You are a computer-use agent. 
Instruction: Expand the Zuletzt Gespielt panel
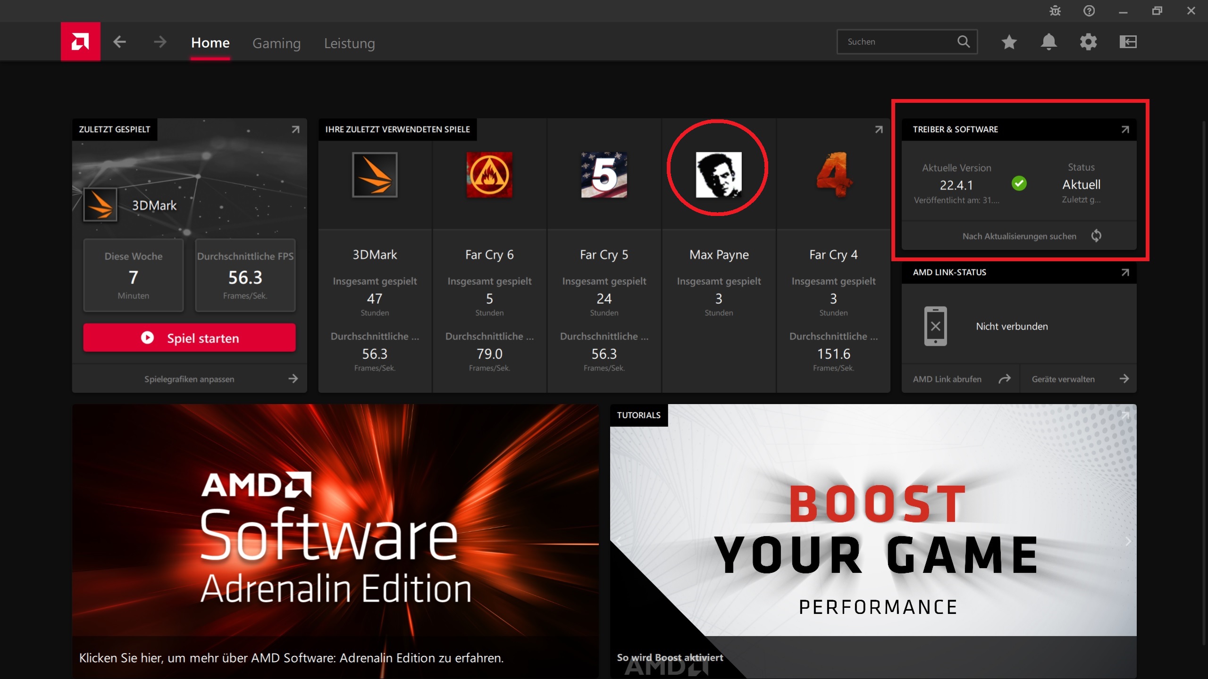coord(295,129)
